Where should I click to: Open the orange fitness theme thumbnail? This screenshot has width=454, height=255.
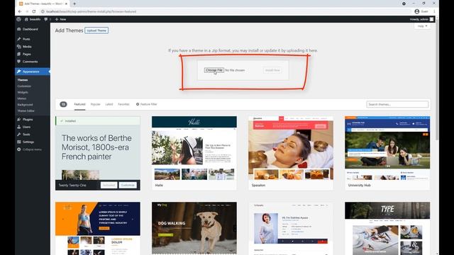(98, 228)
